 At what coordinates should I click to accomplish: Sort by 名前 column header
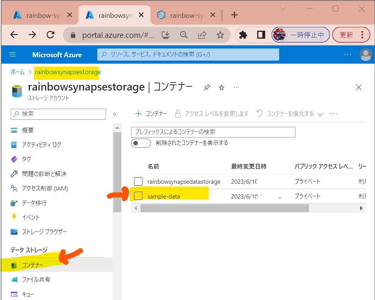click(x=153, y=166)
